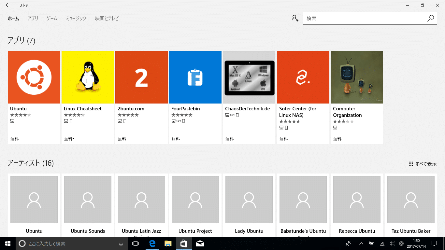
Task: Open the network Wi-Fi tray icon
Action: 382,243
